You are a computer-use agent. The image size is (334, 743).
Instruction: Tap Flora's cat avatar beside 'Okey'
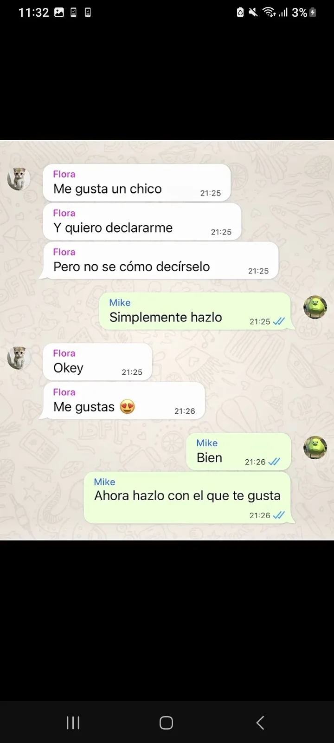[19, 358]
